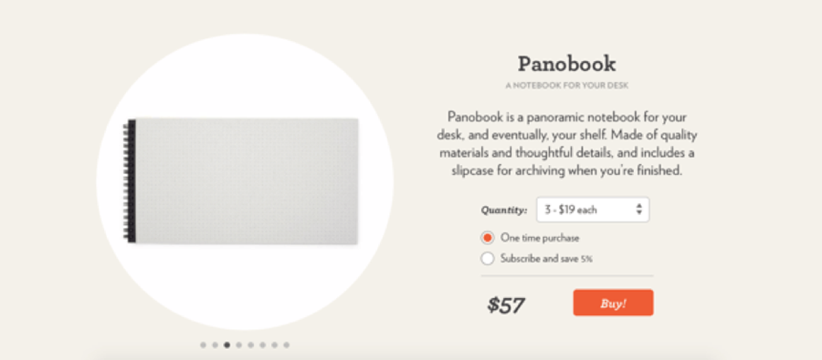
Task: Go to the sixth carousel dot
Action: 263,345
